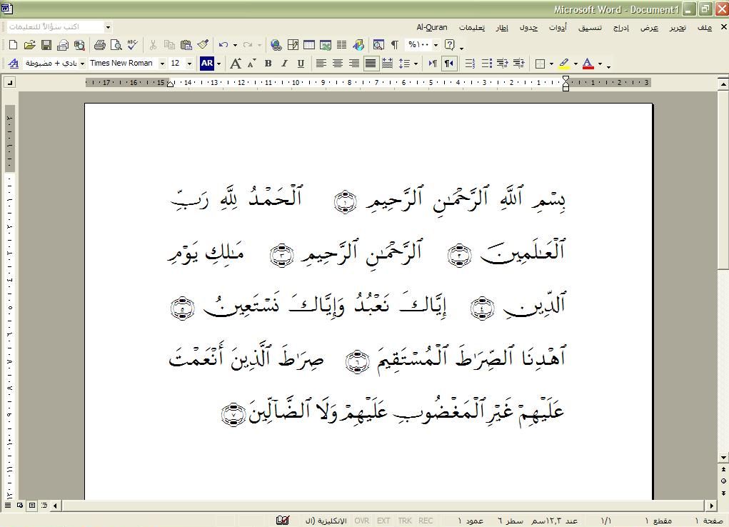Open the AR language dropdown arrow
729x527 pixels.
[218, 64]
